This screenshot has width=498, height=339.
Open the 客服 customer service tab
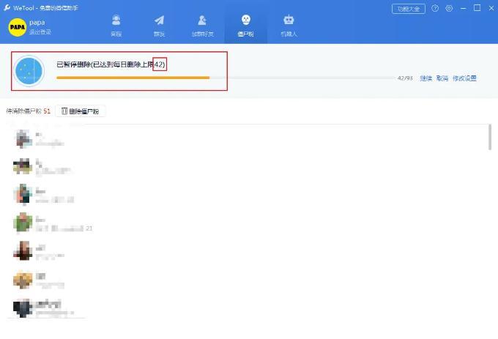click(x=116, y=26)
